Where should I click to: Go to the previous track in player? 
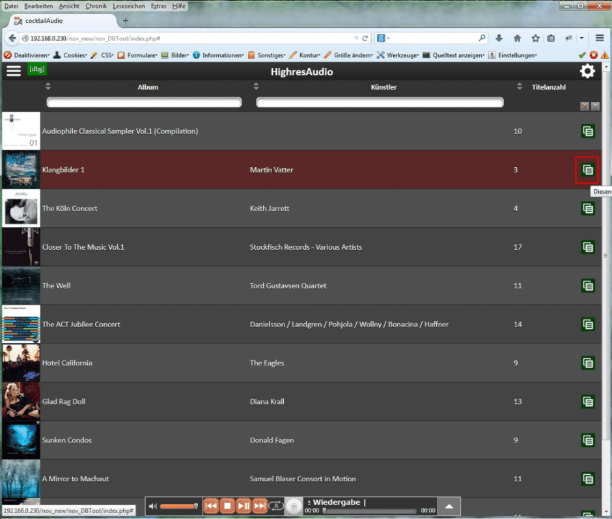pos(211,506)
